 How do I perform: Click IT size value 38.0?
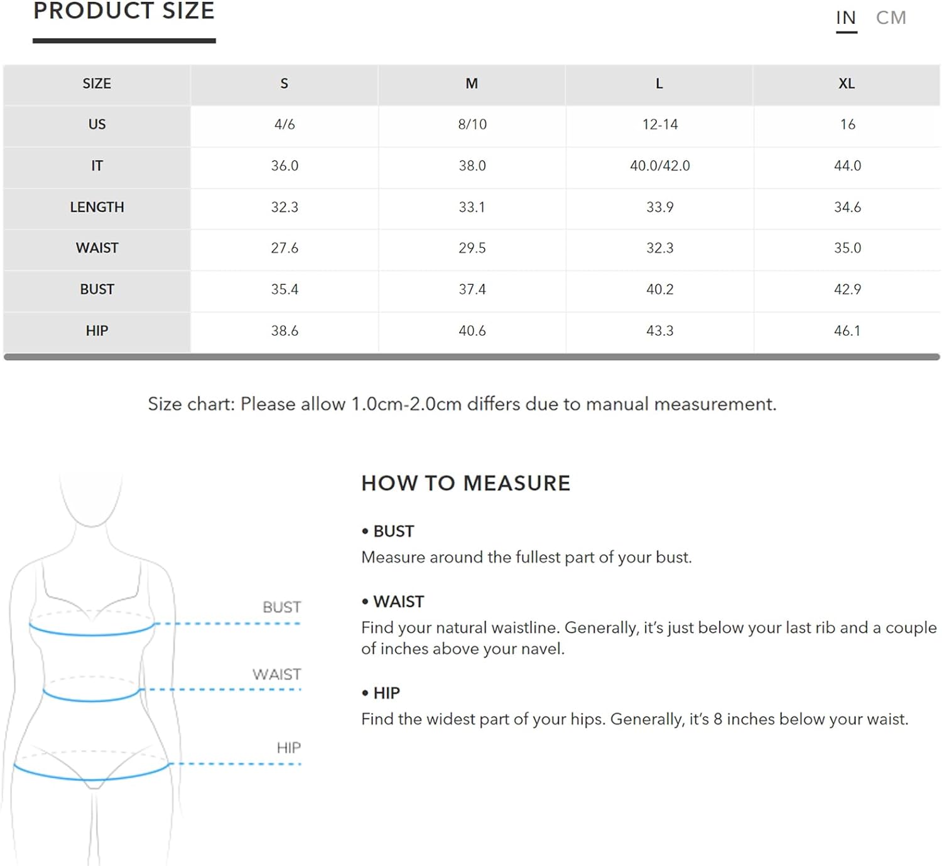tap(472, 166)
